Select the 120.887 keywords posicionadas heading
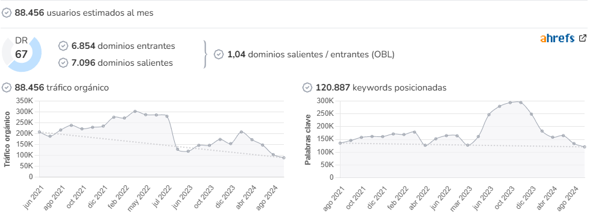590x219 pixels. click(381, 87)
